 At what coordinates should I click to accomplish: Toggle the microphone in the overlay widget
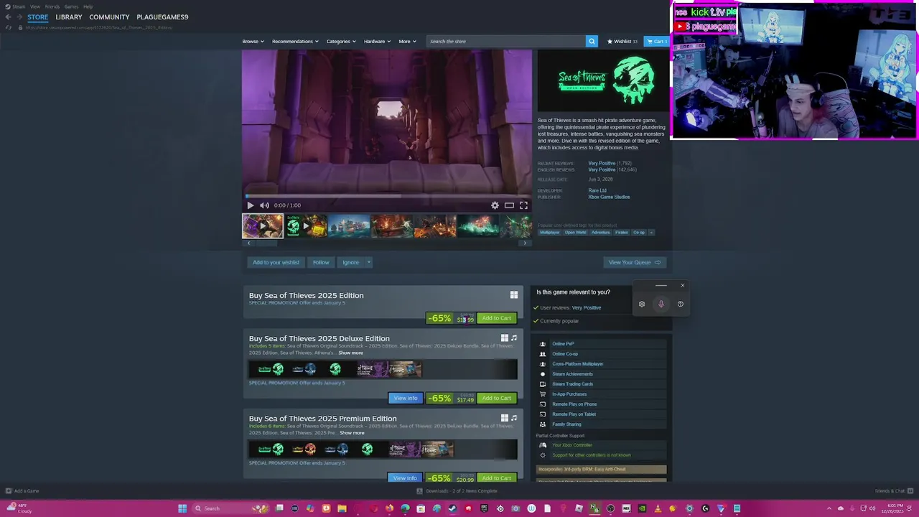click(661, 304)
